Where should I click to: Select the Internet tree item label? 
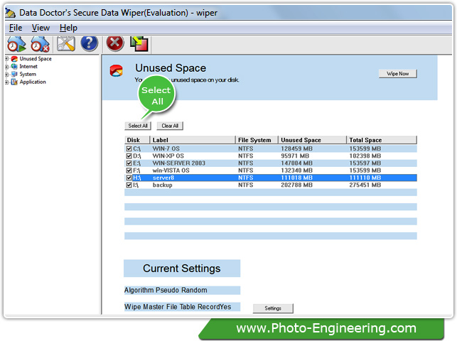click(x=28, y=66)
